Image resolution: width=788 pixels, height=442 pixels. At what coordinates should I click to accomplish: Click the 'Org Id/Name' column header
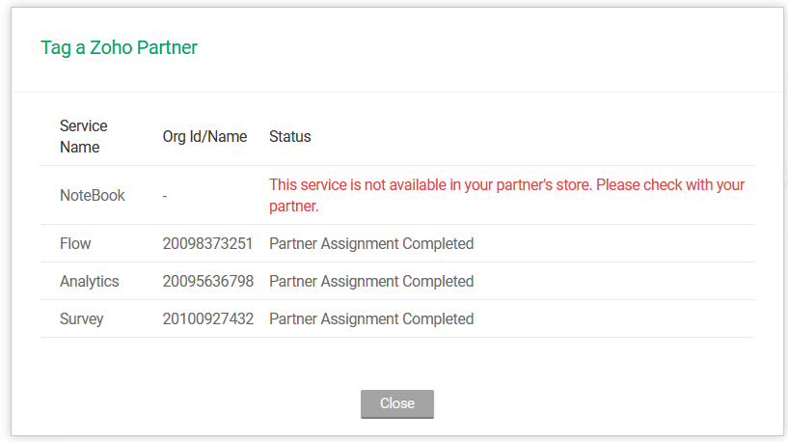pyautogui.click(x=204, y=136)
